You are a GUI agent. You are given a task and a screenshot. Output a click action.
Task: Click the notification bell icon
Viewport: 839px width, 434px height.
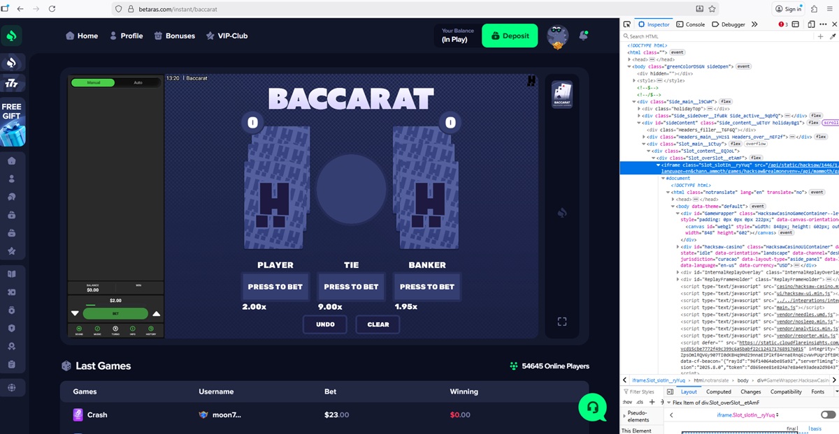pyautogui.click(x=583, y=36)
